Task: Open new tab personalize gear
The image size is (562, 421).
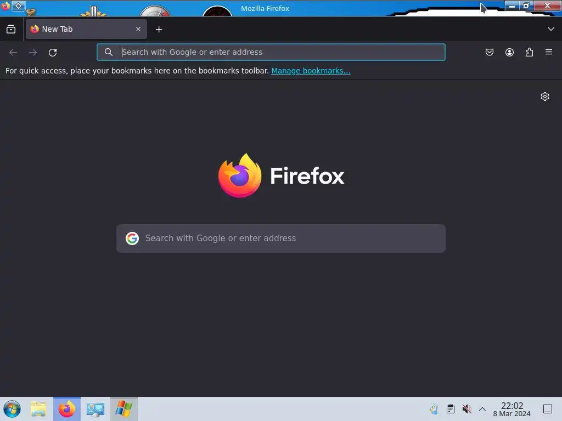Action: tap(545, 96)
